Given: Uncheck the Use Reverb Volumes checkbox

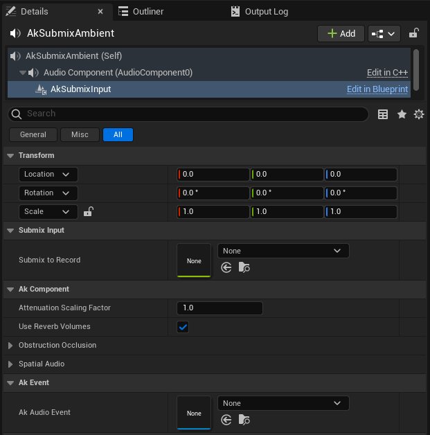Looking at the screenshot, I should point(183,327).
